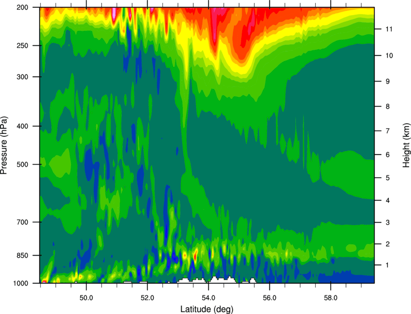
Task: Click the 850 pressure axis label
Action: pos(22,256)
